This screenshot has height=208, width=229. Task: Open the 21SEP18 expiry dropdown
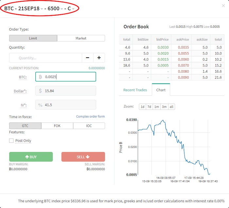30,8
